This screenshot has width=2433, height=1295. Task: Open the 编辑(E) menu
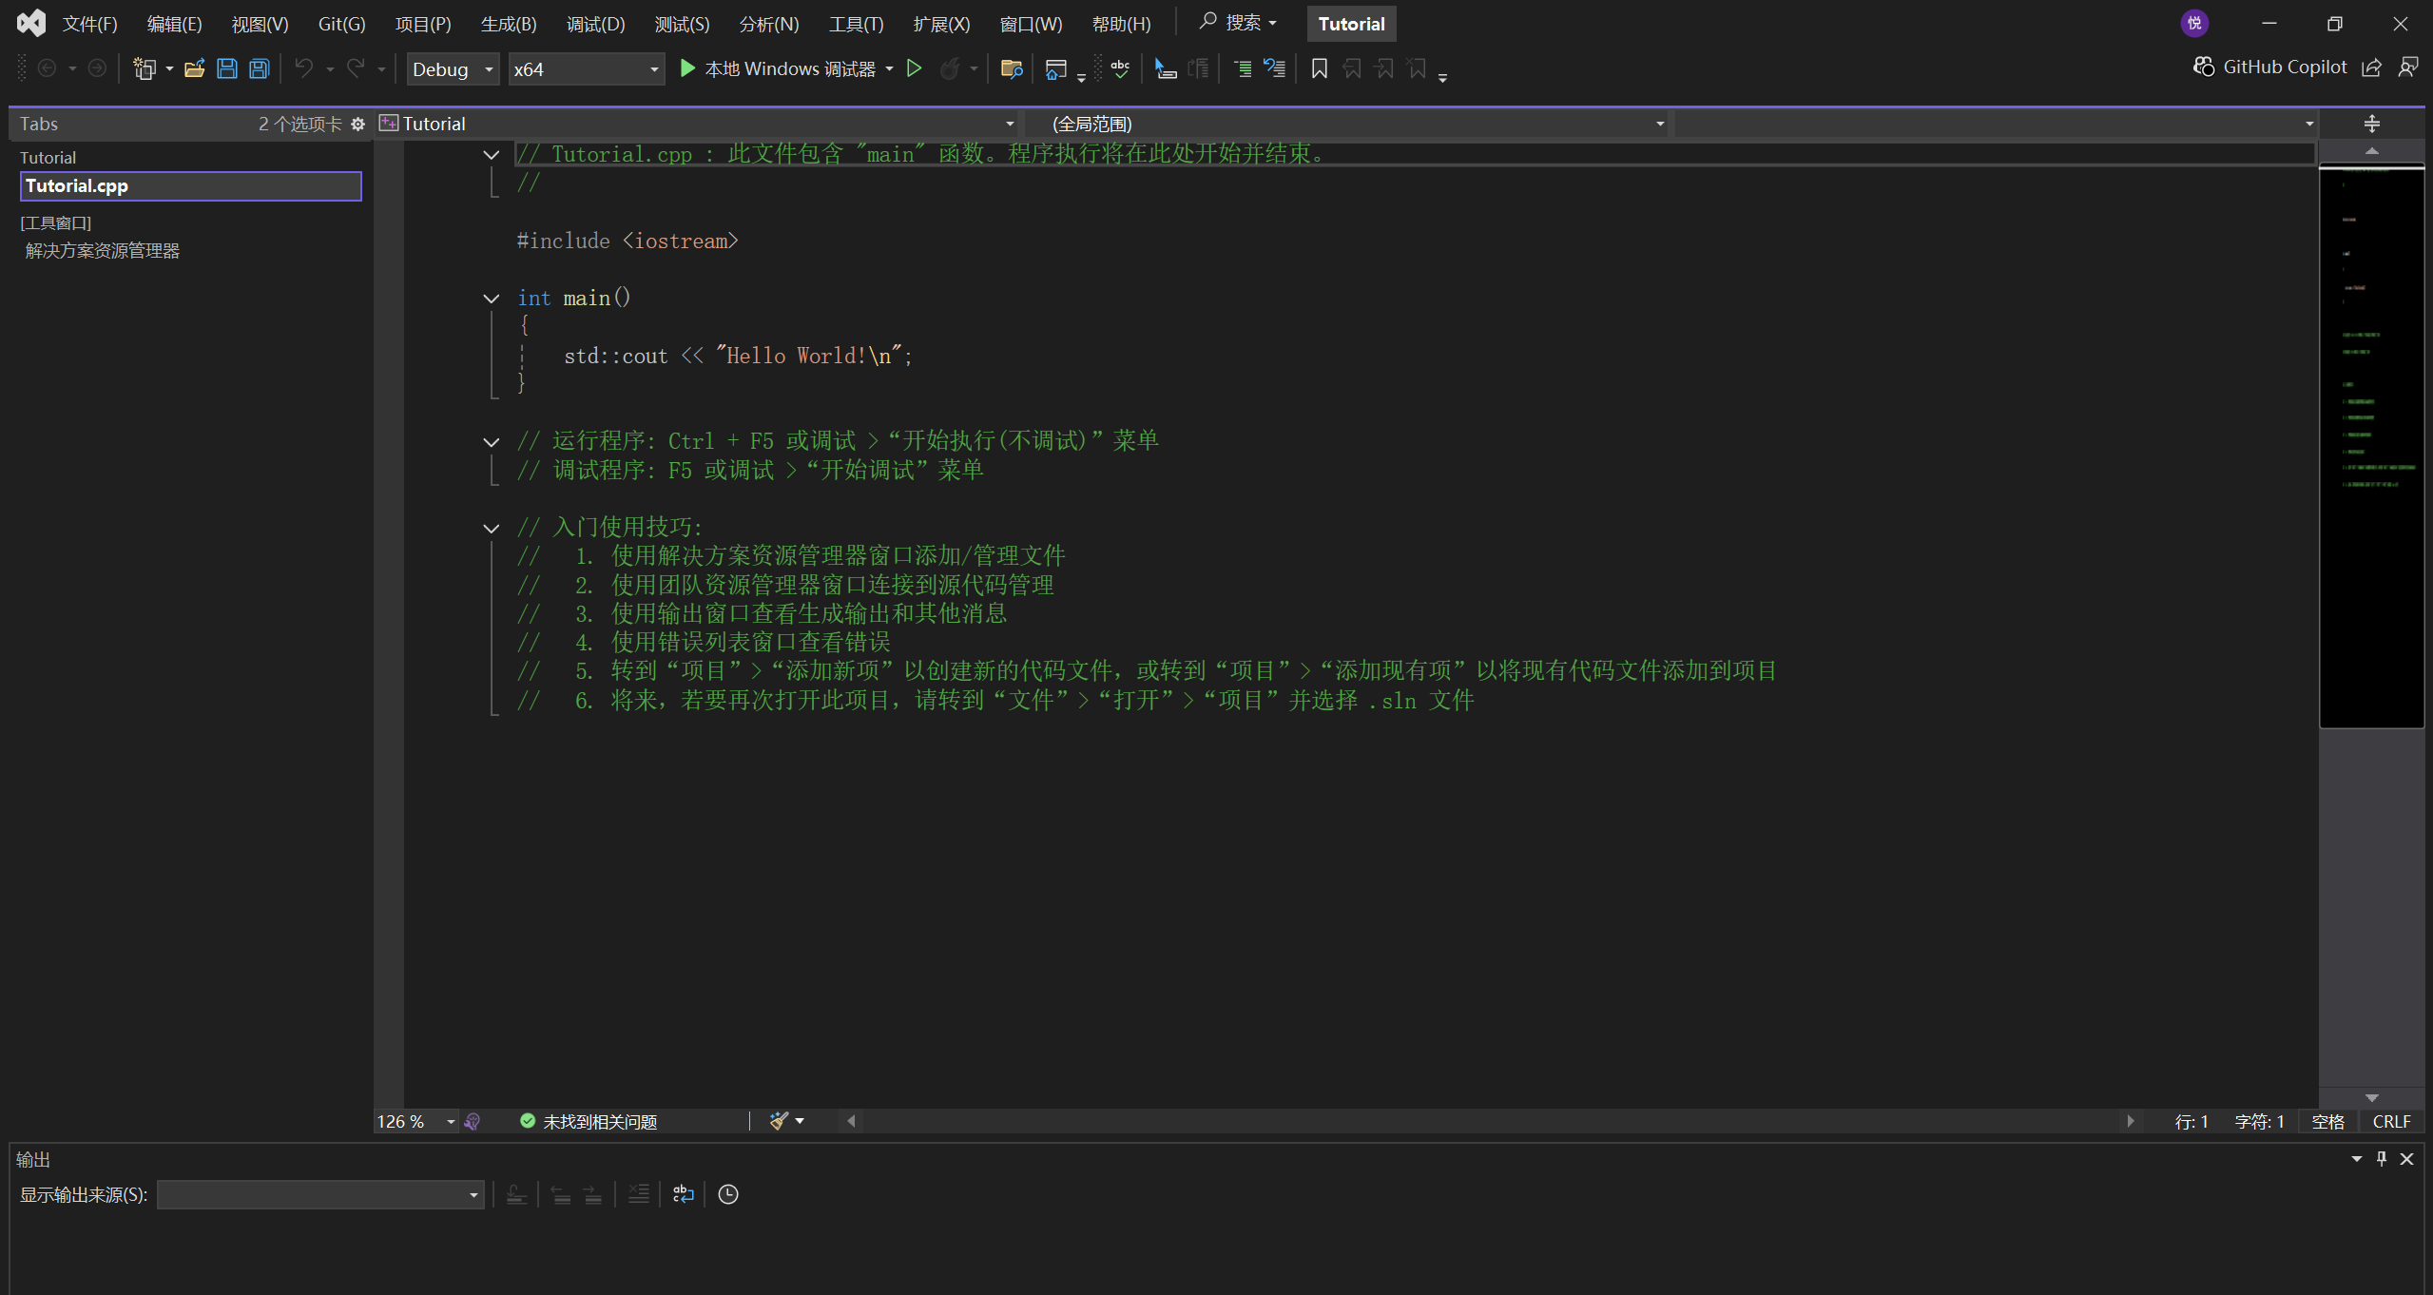[x=175, y=24]
